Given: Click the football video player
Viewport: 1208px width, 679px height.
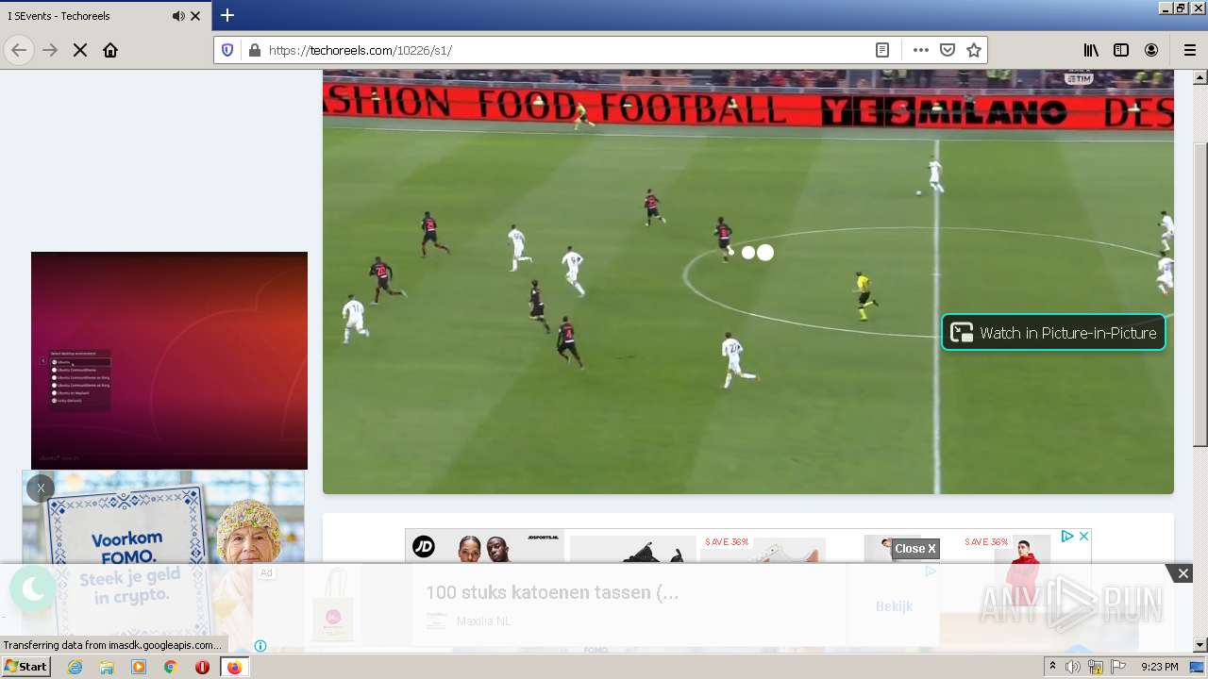Looking at the screenshot, I should (x=748, y=281).
